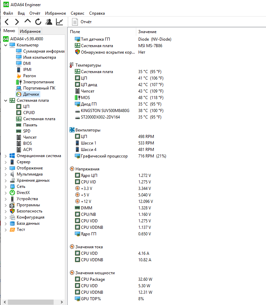Click the ЦП chip icon in tree
The height and width of the screenshot is (305, 266).
(x=19, y=107)
